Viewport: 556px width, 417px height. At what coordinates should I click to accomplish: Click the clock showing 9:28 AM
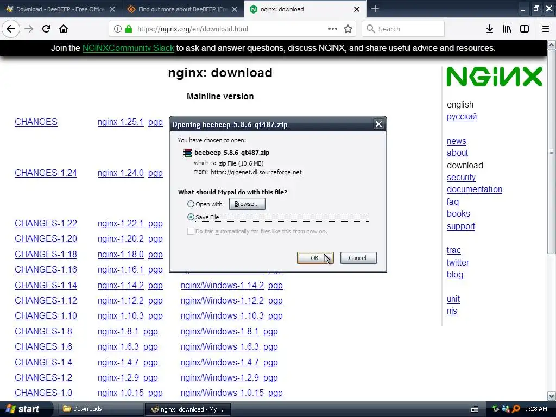coord(536,409)
